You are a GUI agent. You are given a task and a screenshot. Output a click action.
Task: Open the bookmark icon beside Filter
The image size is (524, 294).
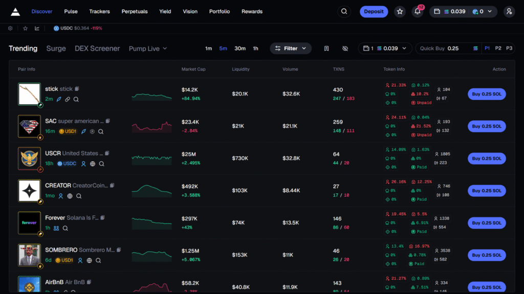point(326,48)
